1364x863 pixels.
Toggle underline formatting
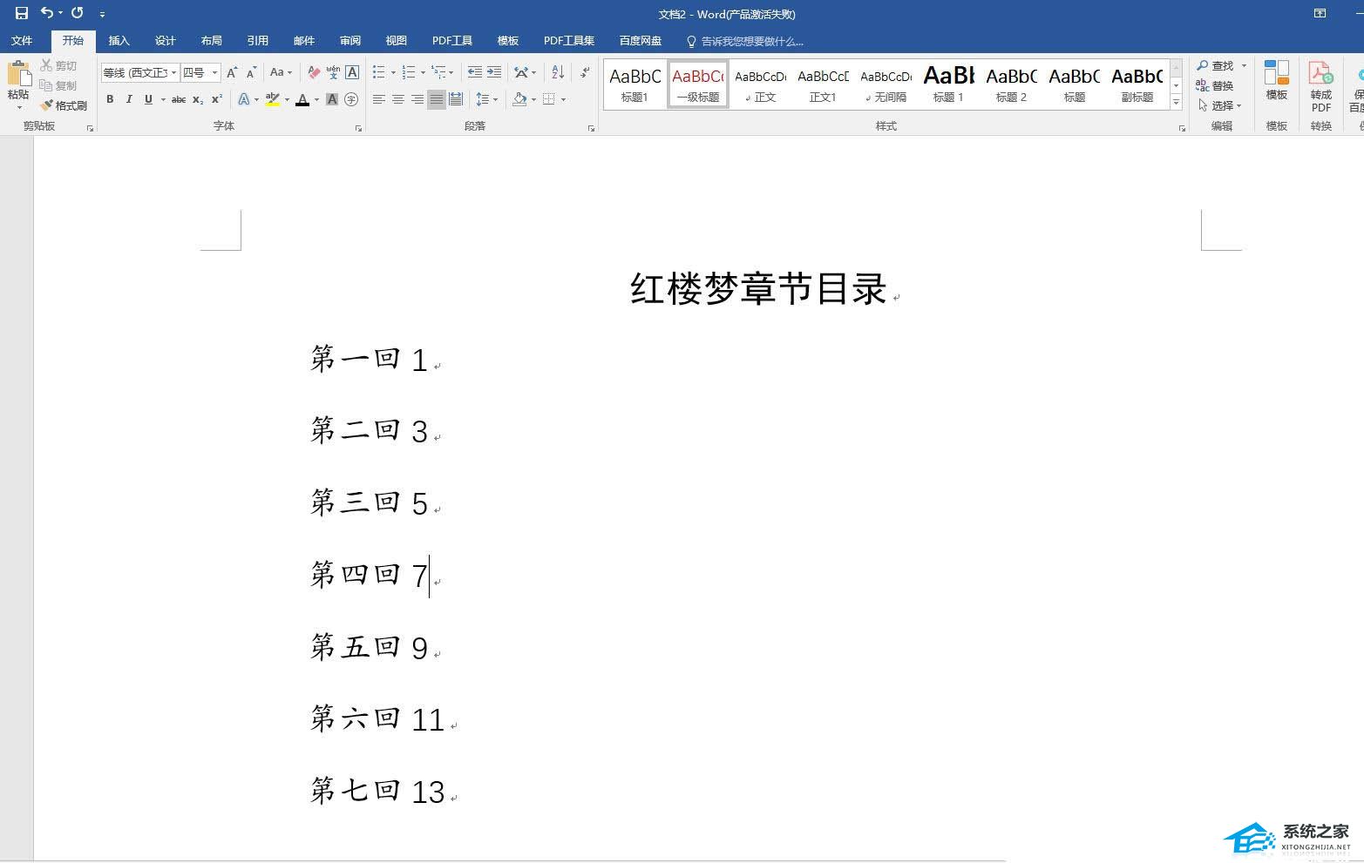pyautogui.click(x=148, y=99)
